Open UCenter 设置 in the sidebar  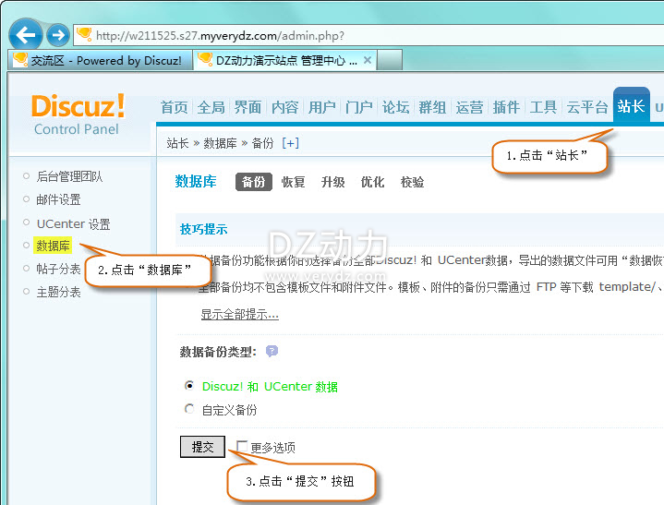coord(73,223)
